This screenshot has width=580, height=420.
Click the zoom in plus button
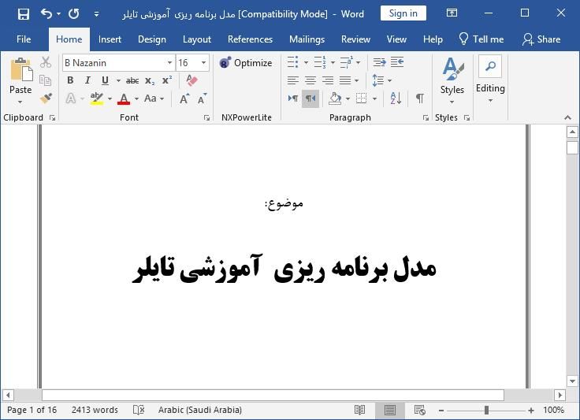coord(531,410)
